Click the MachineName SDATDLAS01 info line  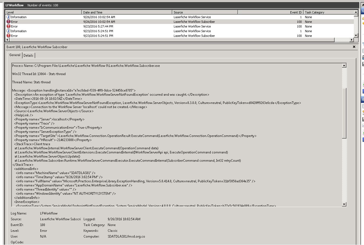point(55,173)
